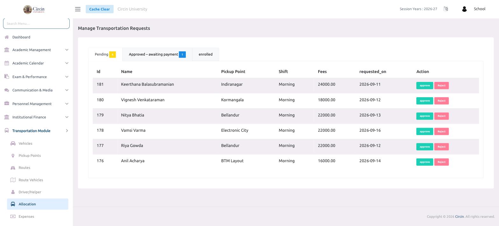Click the requested_on column header
The width and height of the screenshot is (499, 226).
pyautogui.click(x=373, y=71)
